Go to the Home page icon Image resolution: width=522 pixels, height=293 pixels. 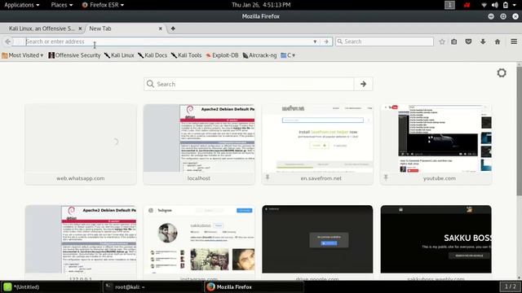498,42
